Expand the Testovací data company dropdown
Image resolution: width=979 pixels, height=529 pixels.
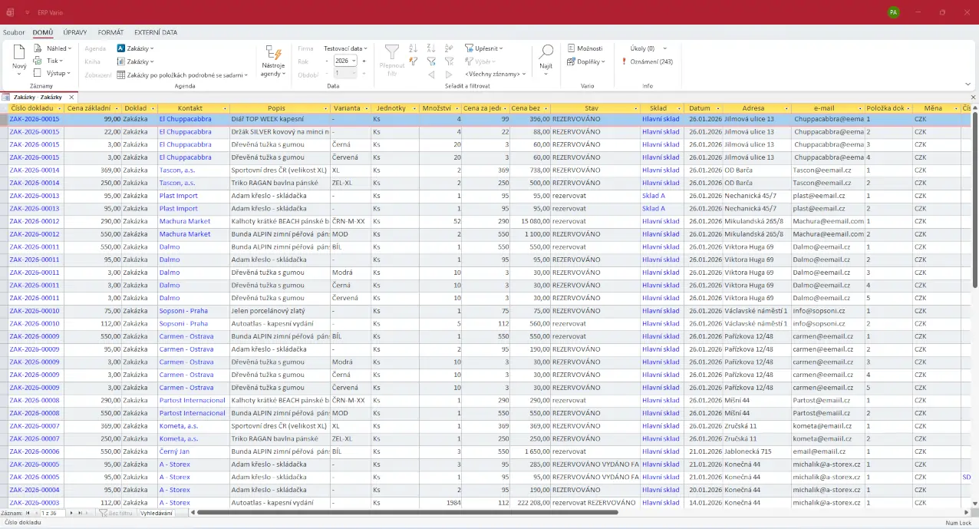tap(345, 48)
